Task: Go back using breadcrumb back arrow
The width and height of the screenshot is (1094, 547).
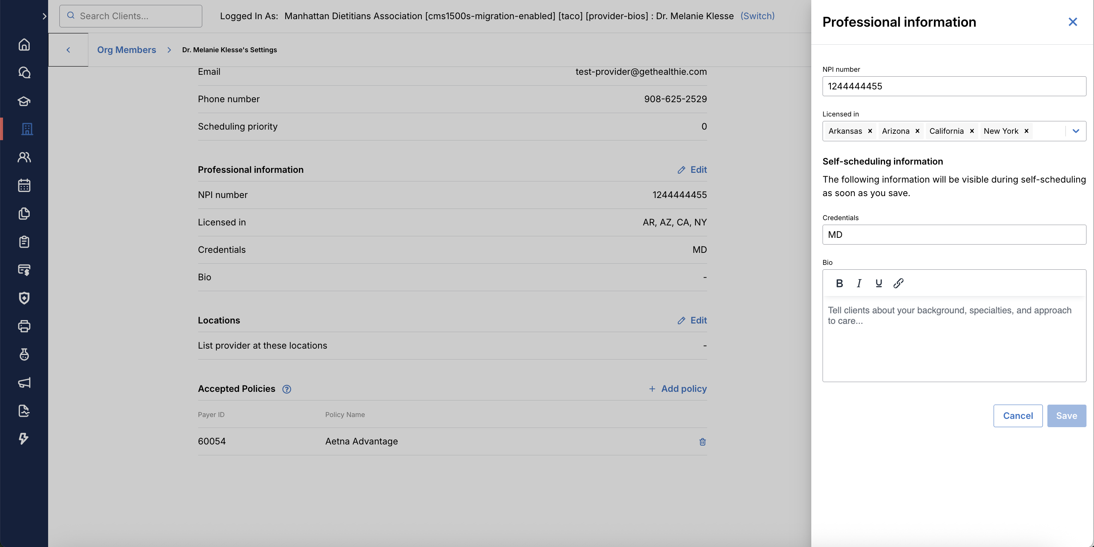Action: pos(68,50)
